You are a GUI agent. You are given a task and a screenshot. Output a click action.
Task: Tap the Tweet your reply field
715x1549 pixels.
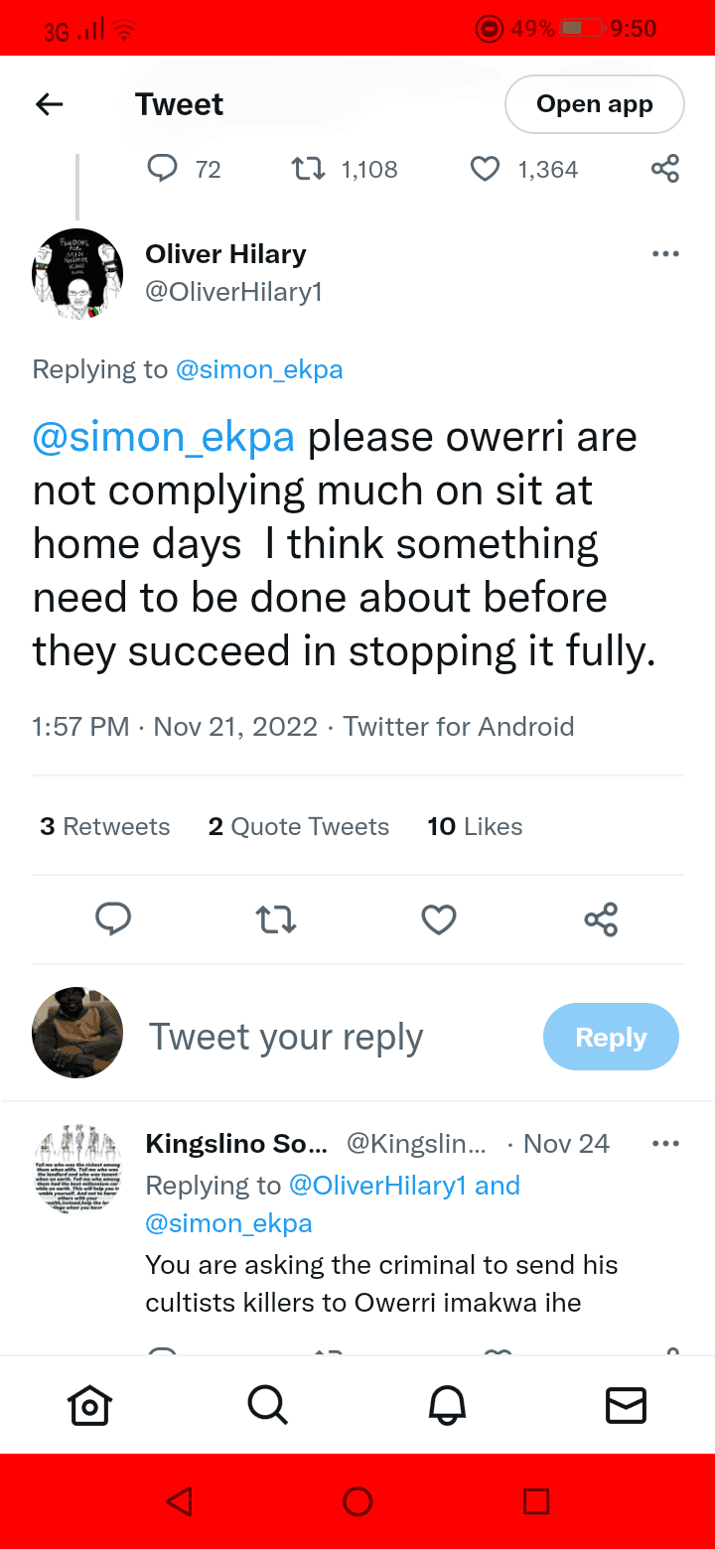tap(286, 1037)
